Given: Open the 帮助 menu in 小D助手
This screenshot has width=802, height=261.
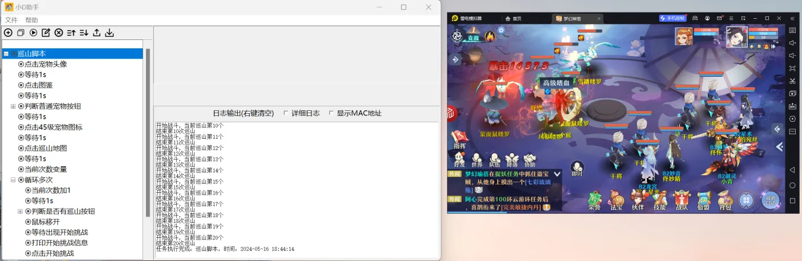Looking at the screenshot, I should point(31,20).
